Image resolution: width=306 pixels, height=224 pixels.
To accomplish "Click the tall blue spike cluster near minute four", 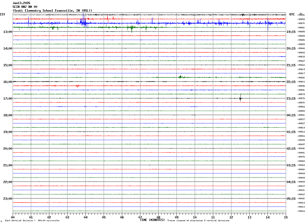I will tap(83, 21).
